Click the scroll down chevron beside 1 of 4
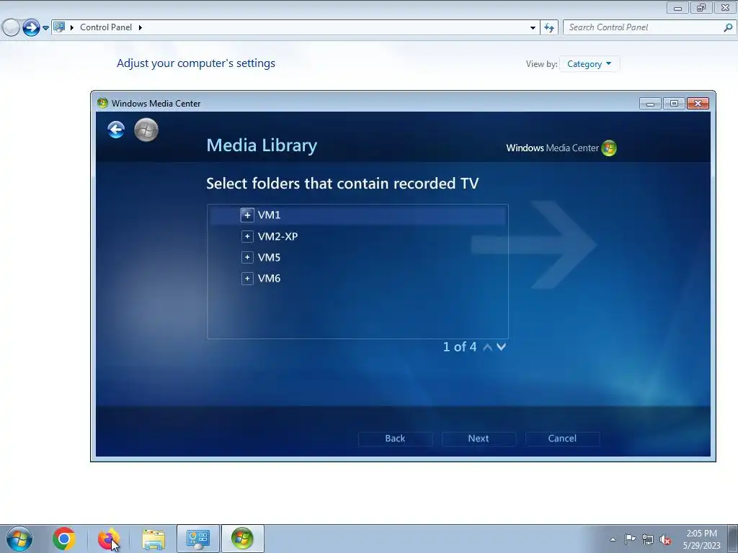 [502, 347]
